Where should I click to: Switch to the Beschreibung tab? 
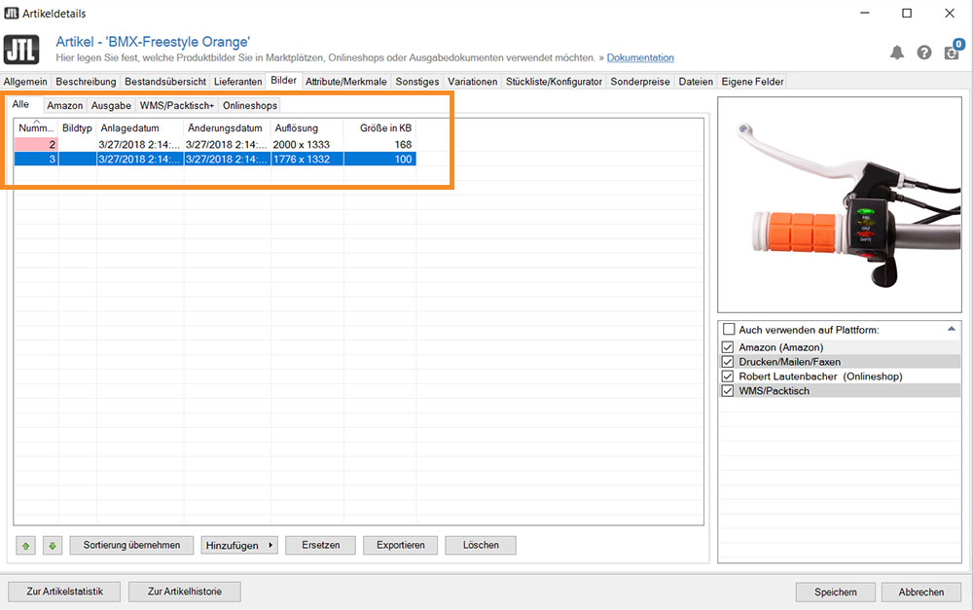[86, 82]
